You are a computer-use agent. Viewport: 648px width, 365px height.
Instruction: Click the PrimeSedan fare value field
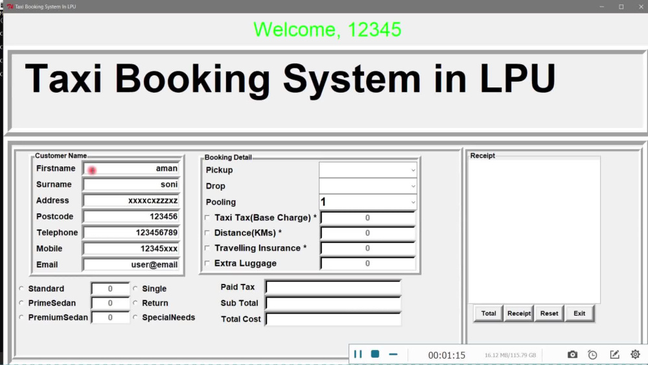point(110,303)
